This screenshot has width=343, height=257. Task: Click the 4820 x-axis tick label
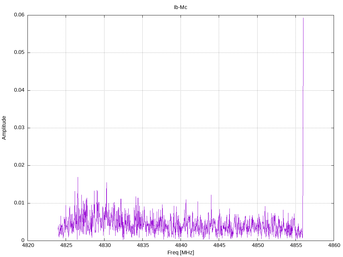28,245
